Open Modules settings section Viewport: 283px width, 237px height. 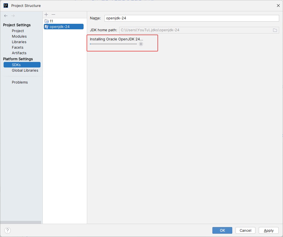(x=19, y=36)
